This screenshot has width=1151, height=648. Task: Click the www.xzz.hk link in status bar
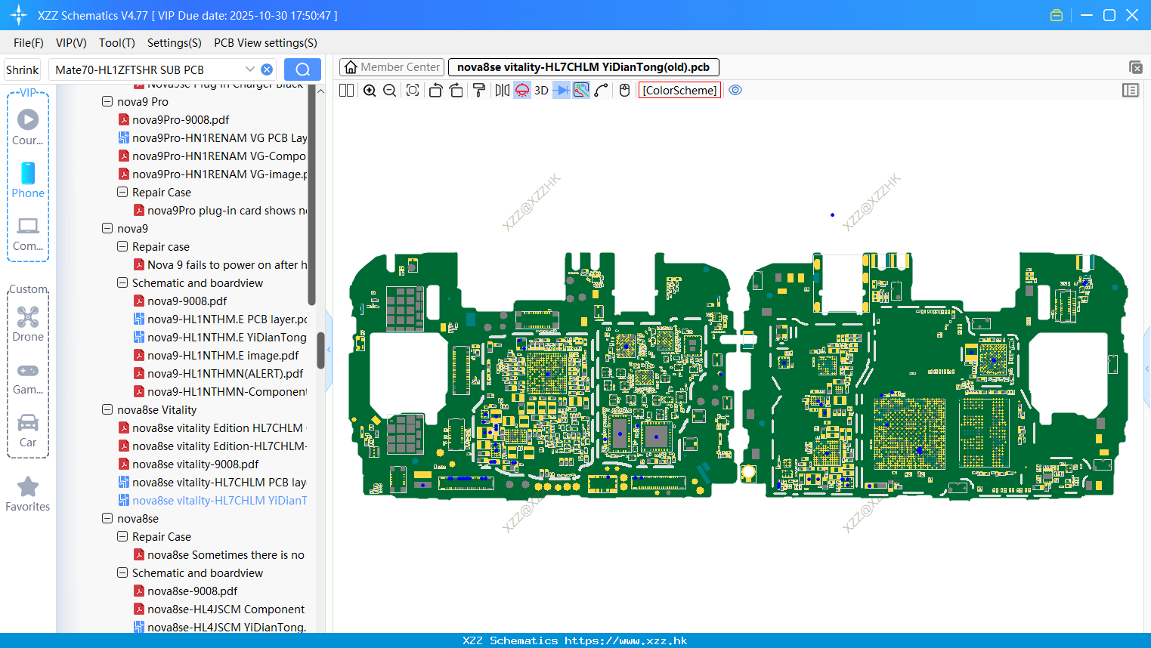click(626, 640)
